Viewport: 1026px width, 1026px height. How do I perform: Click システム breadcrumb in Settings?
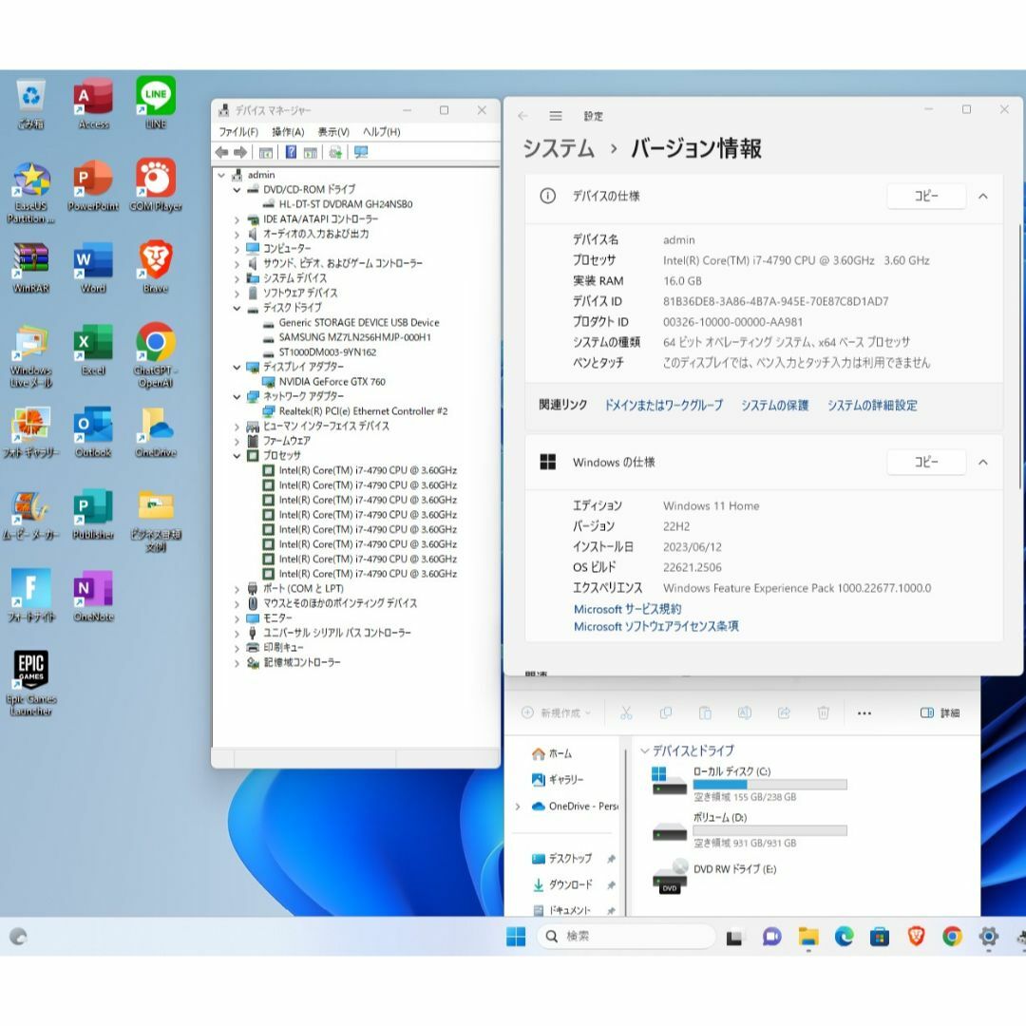(559, 148)
